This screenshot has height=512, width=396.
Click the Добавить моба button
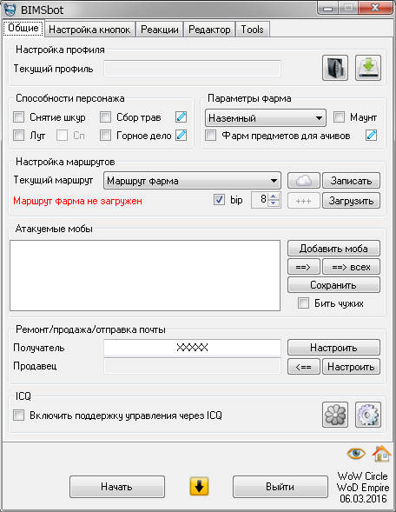[x=333, y=249]
